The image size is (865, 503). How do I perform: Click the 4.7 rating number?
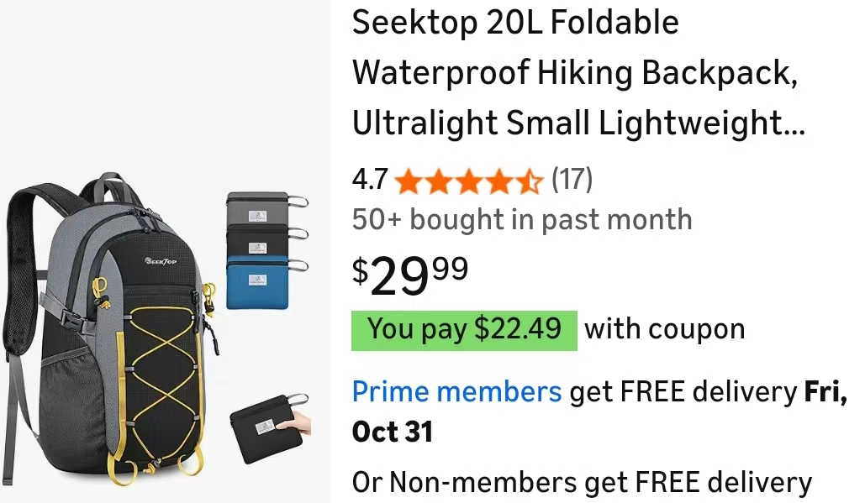(370, 180)
